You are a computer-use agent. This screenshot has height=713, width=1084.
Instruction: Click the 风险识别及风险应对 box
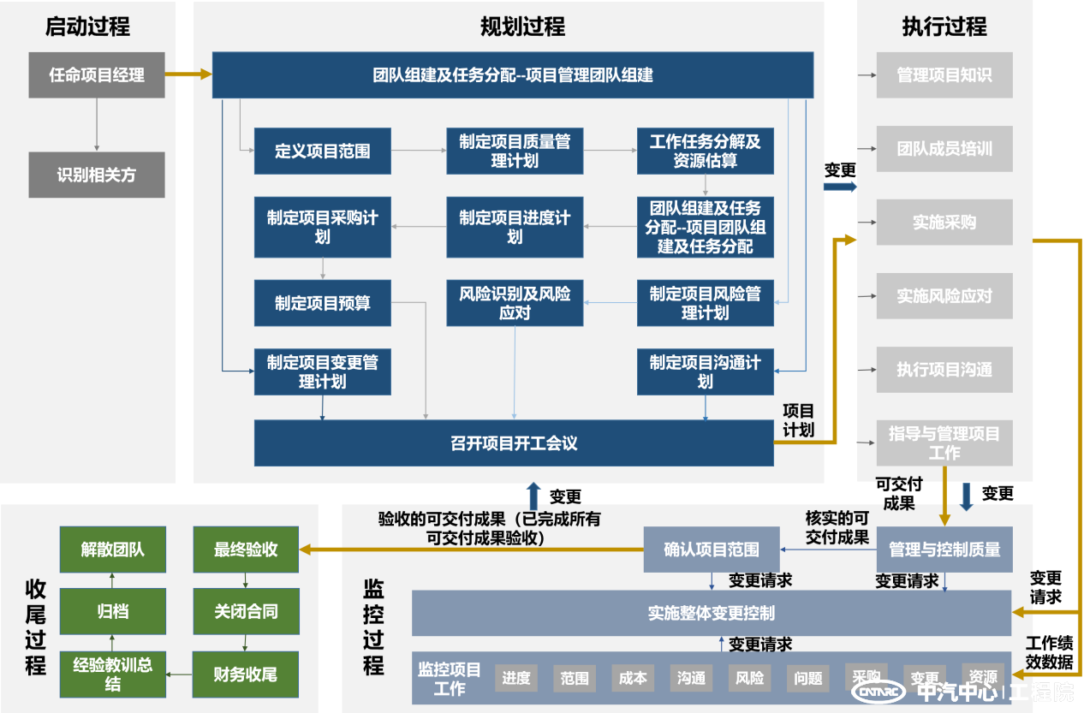point(515,303)
